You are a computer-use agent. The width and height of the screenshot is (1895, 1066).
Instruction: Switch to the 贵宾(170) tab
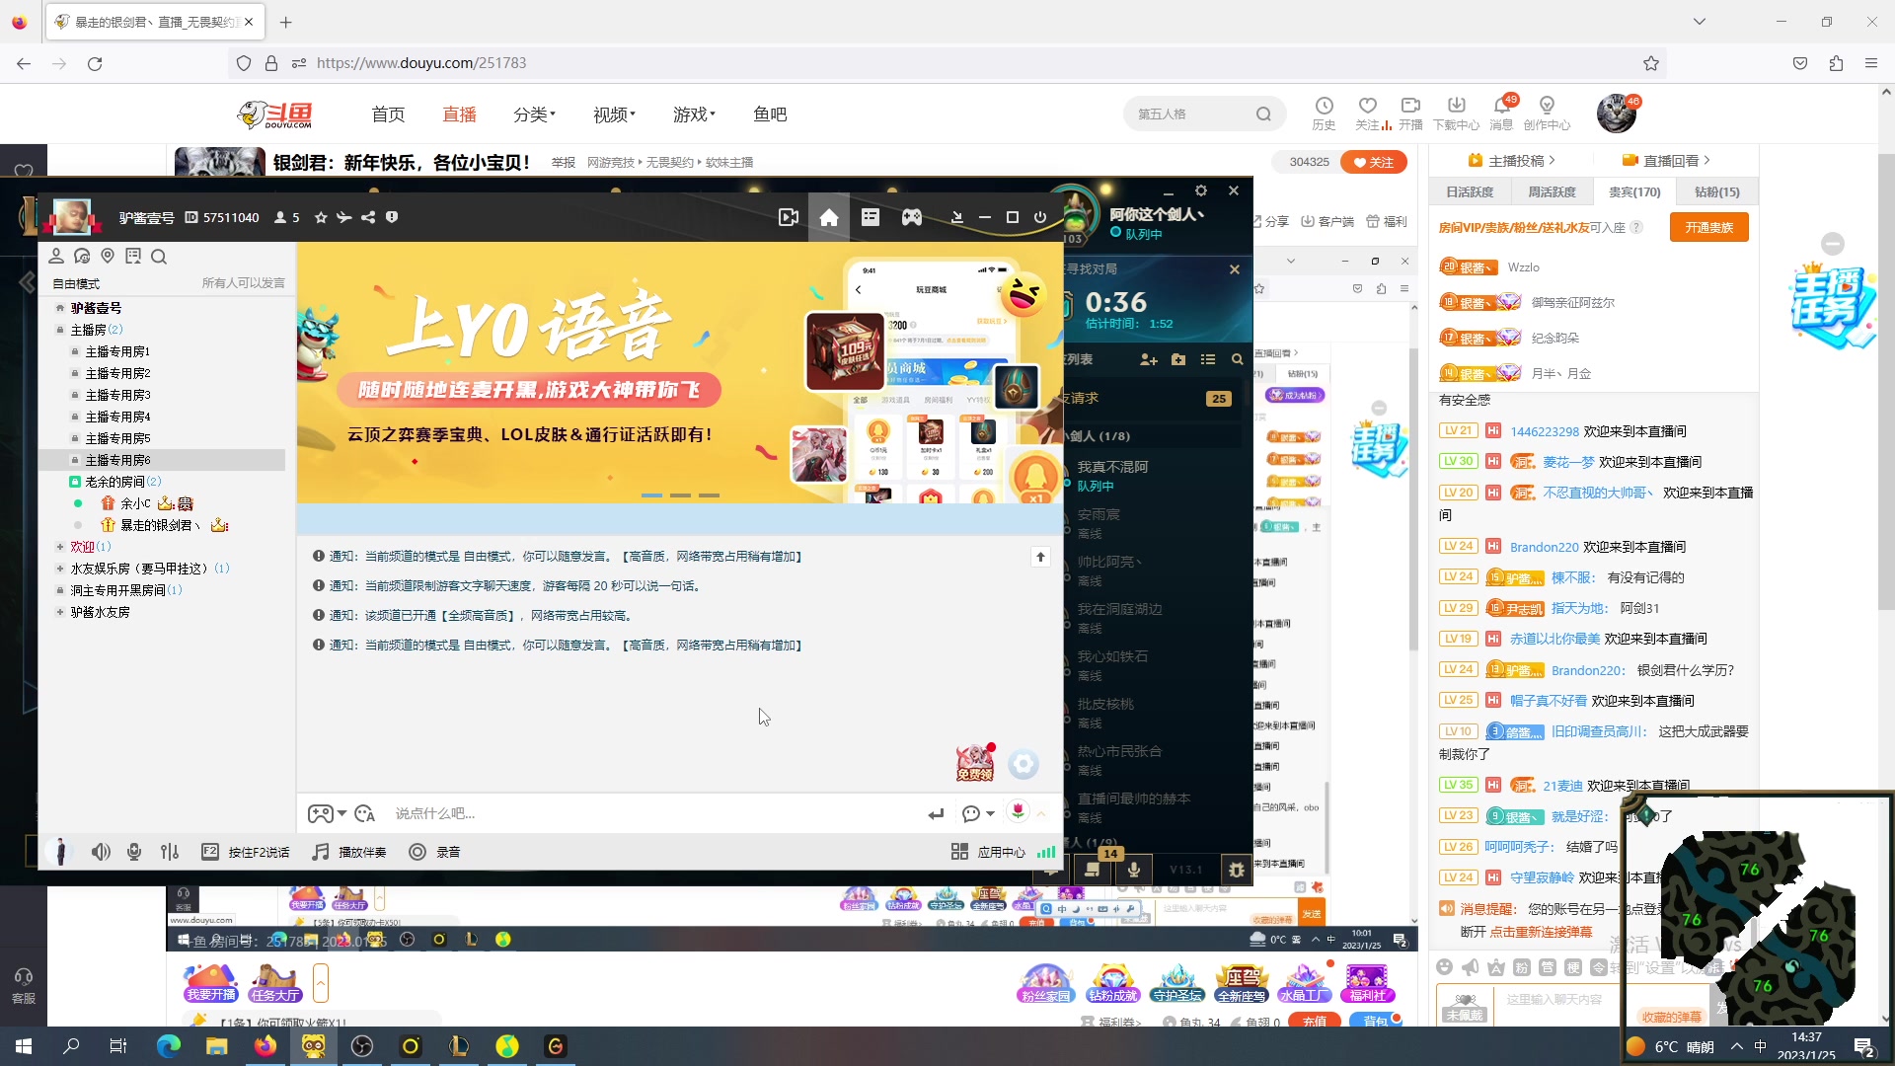click(x=1634, y=190)
